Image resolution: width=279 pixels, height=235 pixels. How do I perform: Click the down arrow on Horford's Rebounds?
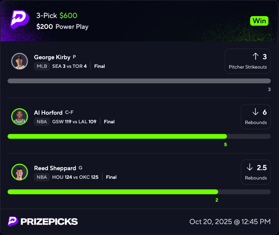[255, 112]
